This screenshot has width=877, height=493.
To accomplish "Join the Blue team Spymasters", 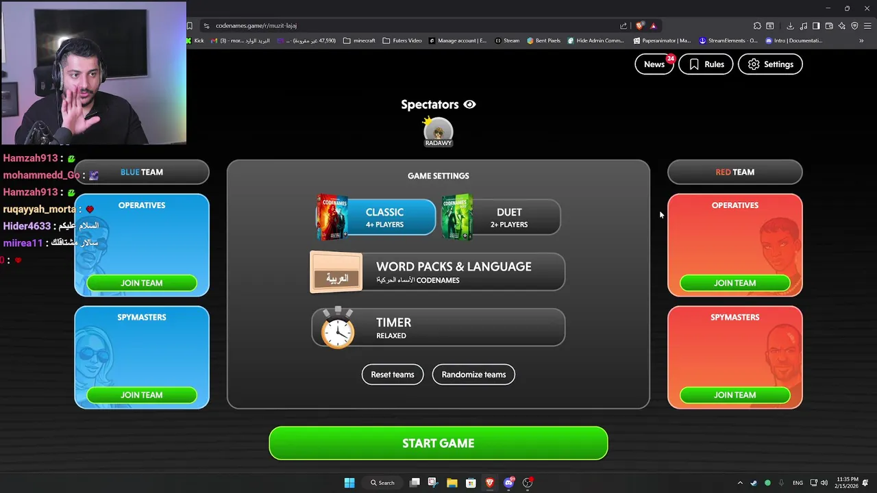I will [x=142, y=395].
